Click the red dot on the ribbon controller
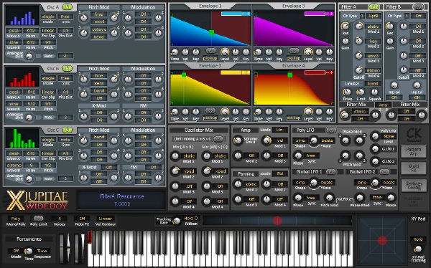The width and height of the screenshot is (431, 268). click(277, 221)
